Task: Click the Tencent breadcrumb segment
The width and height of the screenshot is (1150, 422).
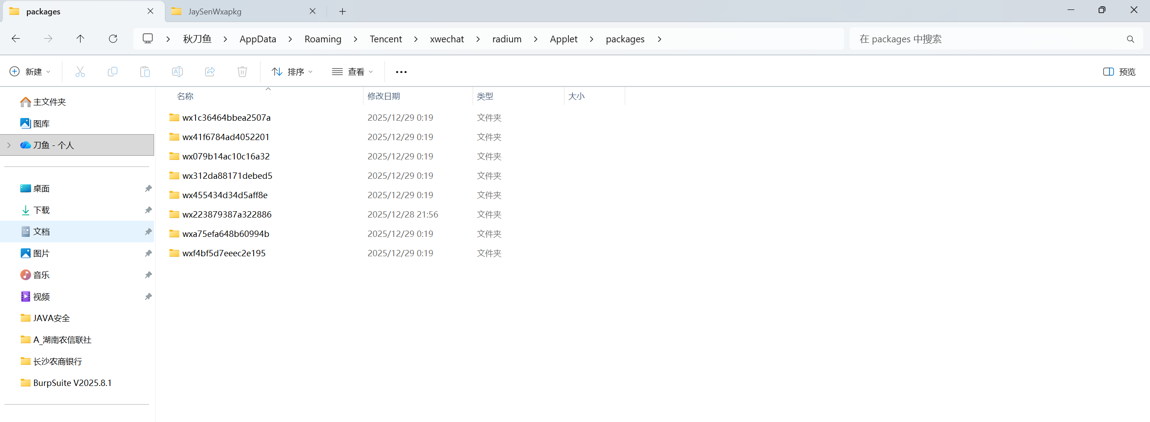Action: point(386,39)
